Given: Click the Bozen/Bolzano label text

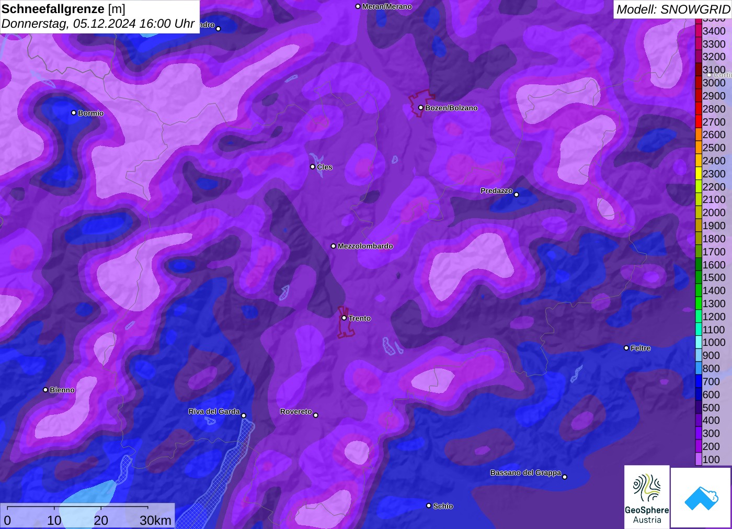Looking at the screenshot, I should tap(451, 108).
